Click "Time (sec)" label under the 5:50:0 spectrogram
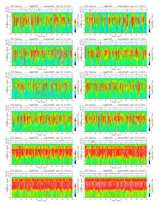Viewport: 159px width, 205px height. (x=116, y=200)
